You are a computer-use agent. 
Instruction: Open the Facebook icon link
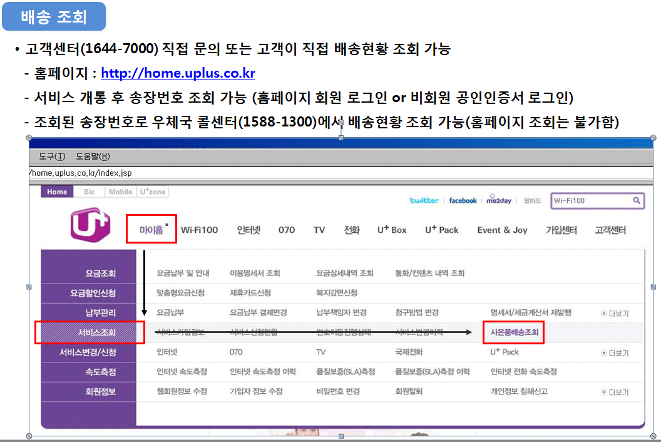(x=463, y=200)
